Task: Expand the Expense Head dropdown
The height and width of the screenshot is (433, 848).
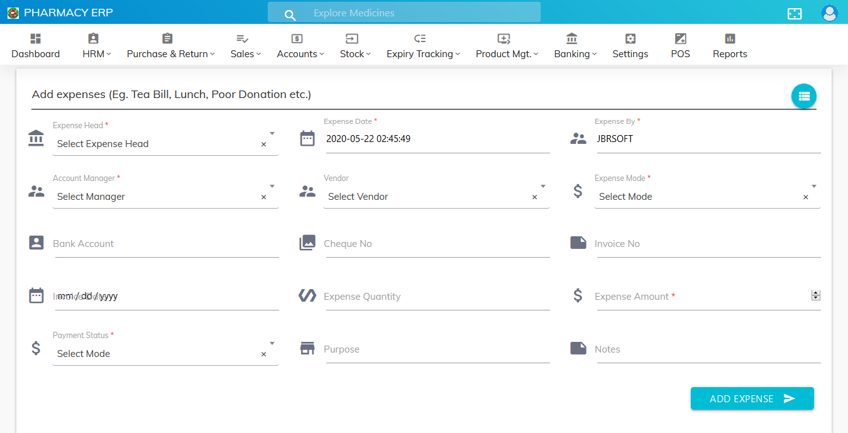Action: pyautogui.click(x=272, y=133)
